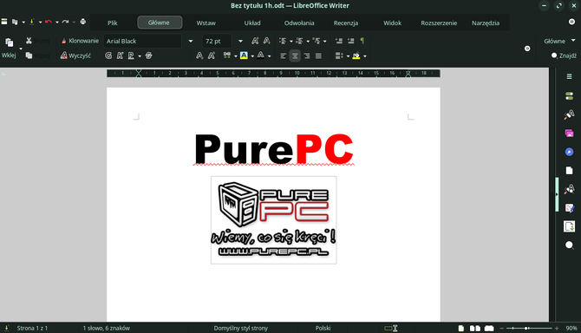The height and width of the screenshot is (333, 581).
Task: Click the print icon in top toolbar
Action: 83,22
